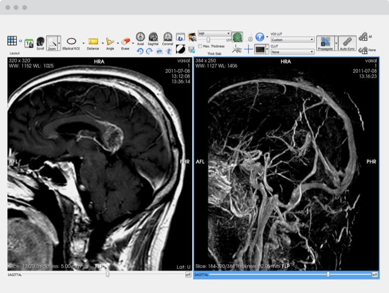Viewport: 389px width, 293px height.
Task: Expand the Distance tool dropdown arrow
Action: click(103, 43)
